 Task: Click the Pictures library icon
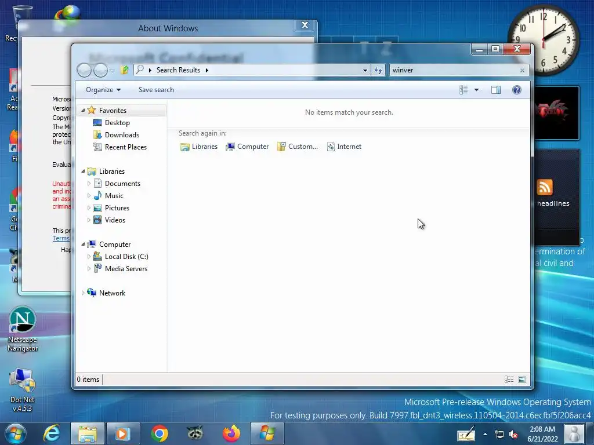(97, 208)
